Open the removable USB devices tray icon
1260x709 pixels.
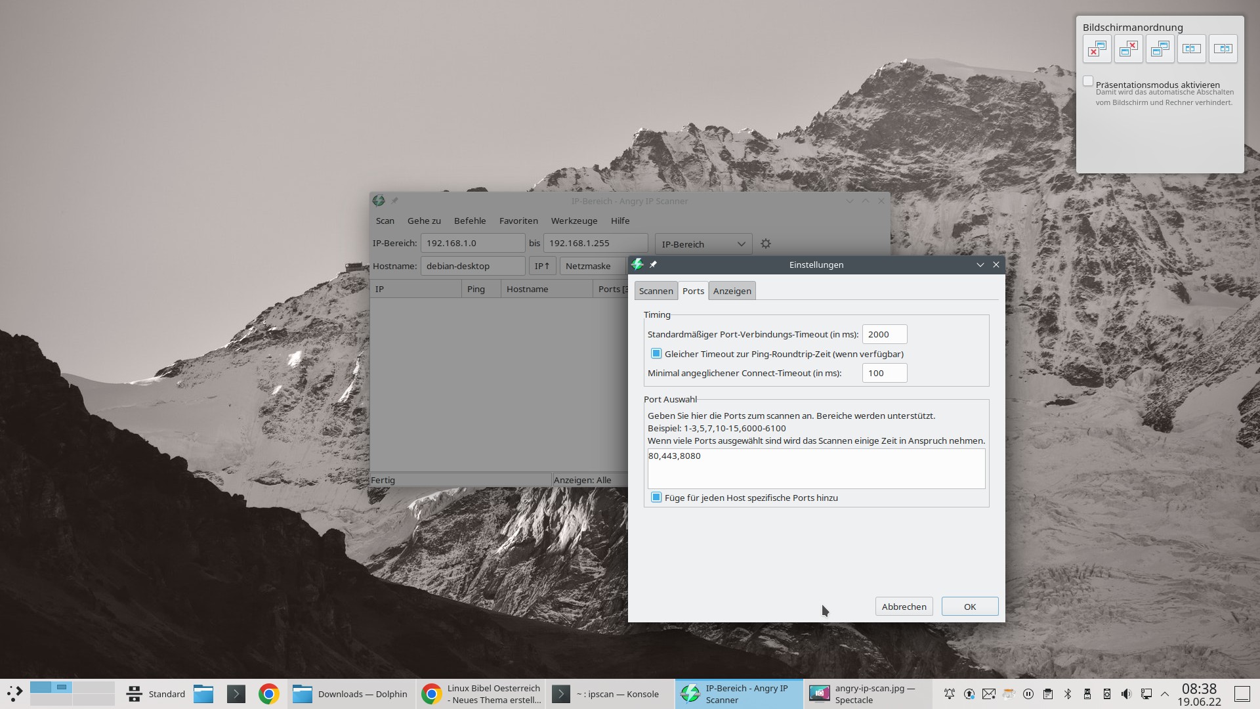(1087, 694)
